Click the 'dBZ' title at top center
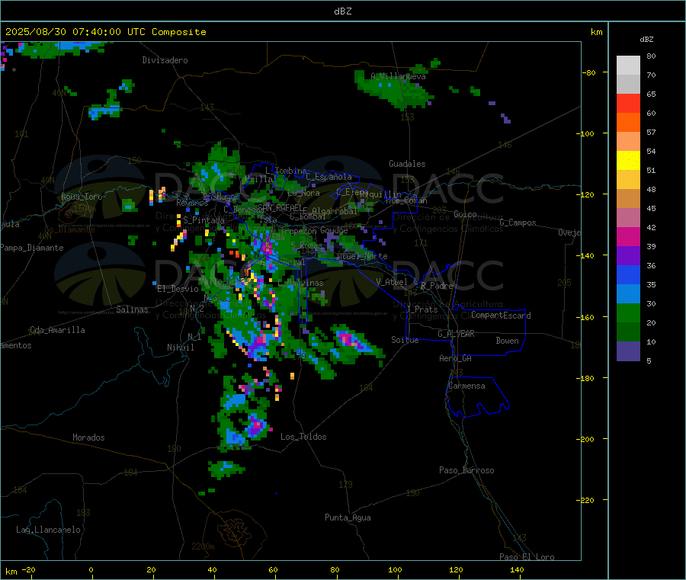 (x=342, y=11)
